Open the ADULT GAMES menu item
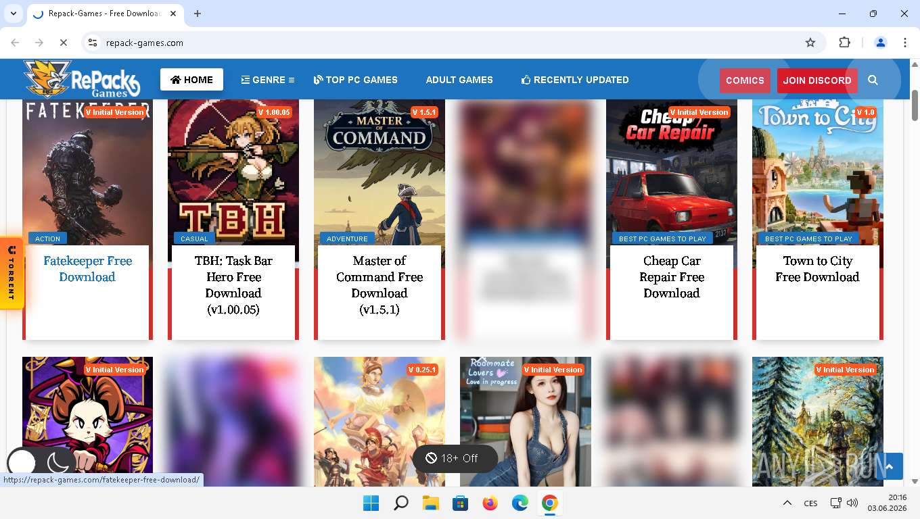 point(459,80)
